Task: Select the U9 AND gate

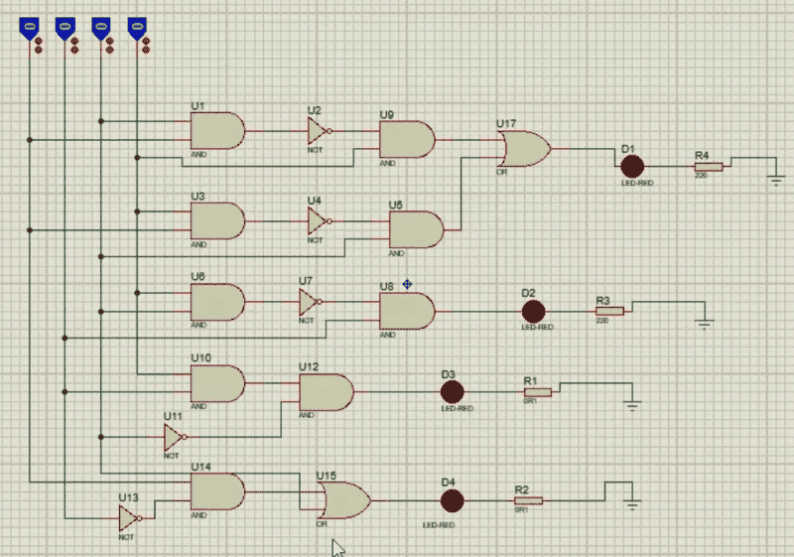Action: 407,140
